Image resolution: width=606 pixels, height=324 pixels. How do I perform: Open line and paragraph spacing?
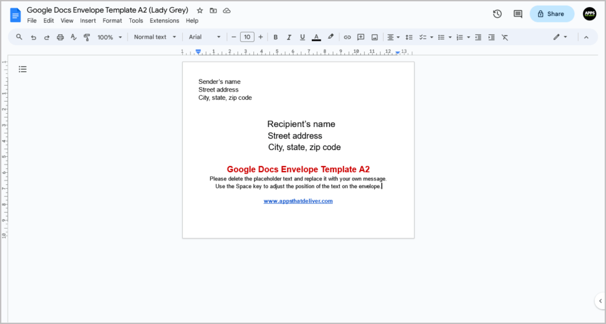pyautogui.click(x=409, y=37)
